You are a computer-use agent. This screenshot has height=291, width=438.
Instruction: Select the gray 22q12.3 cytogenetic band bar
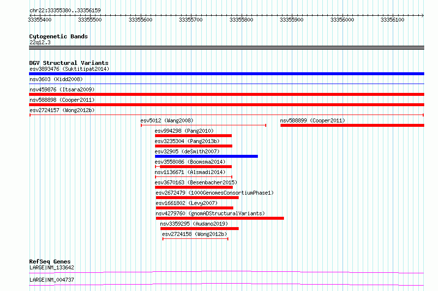(x=226, y=48)
